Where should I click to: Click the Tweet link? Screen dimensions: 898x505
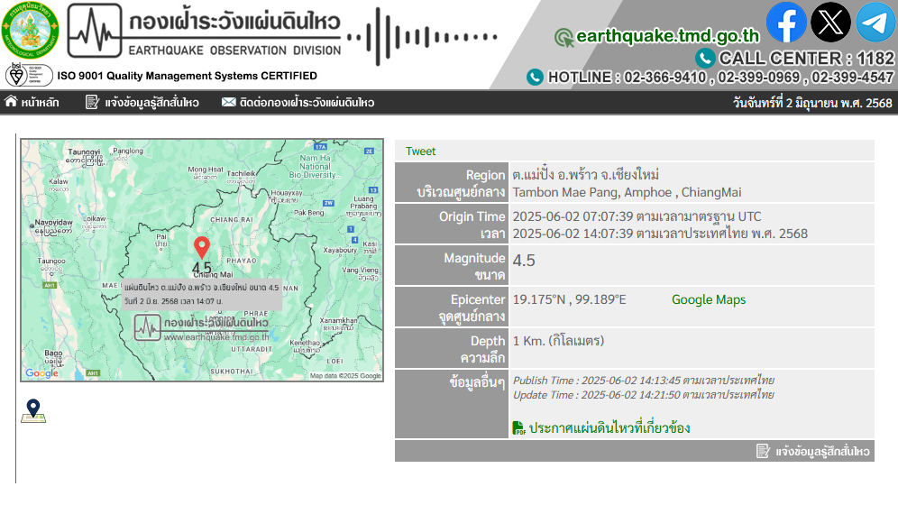pyautogui.click(x=420, y=151)
